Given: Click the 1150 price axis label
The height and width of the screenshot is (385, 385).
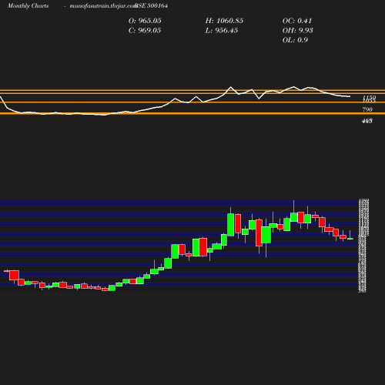Looking at the screenshot, I should tap(370, 97).
